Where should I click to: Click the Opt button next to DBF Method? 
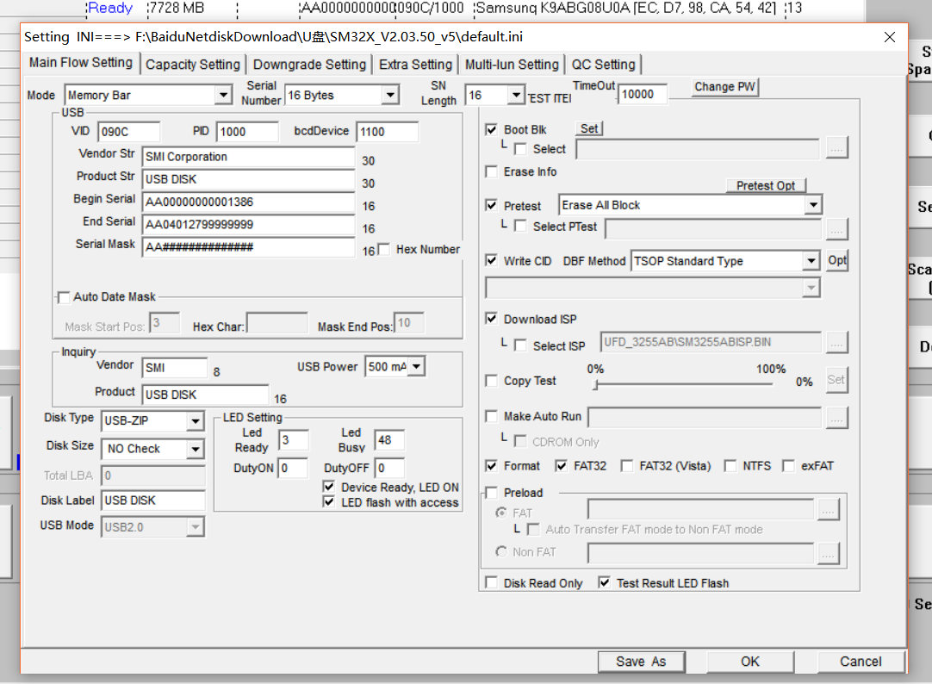pos(837,260)
